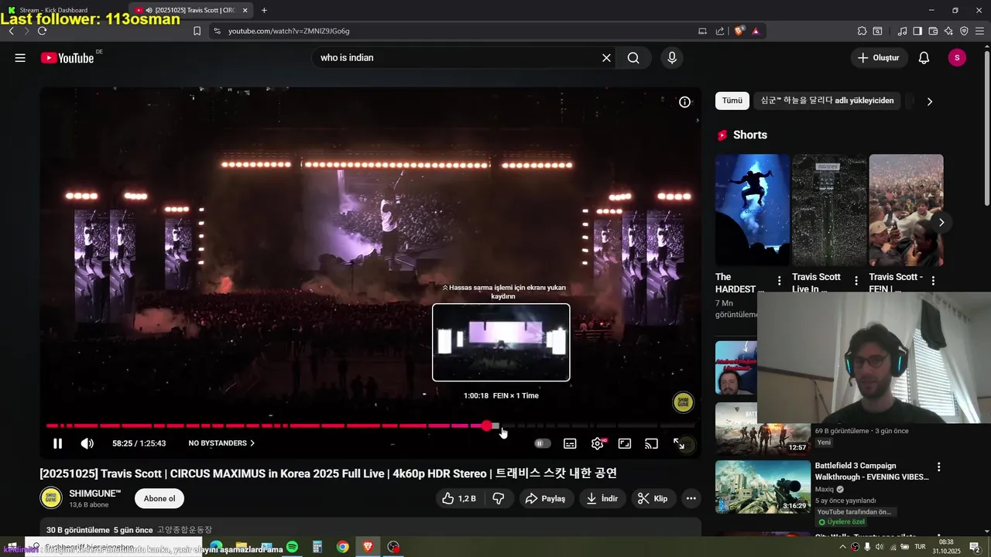Screen dimensions: 991x557
Task: Open the "Travis Scott - FE!N" Short thumbnail
Action: click(x=906, y=210)
